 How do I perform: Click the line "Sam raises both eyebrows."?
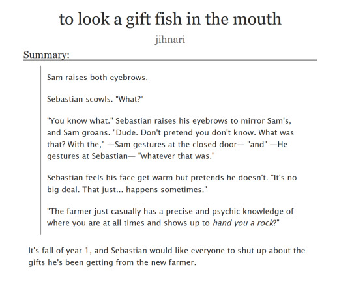(97, 78)
